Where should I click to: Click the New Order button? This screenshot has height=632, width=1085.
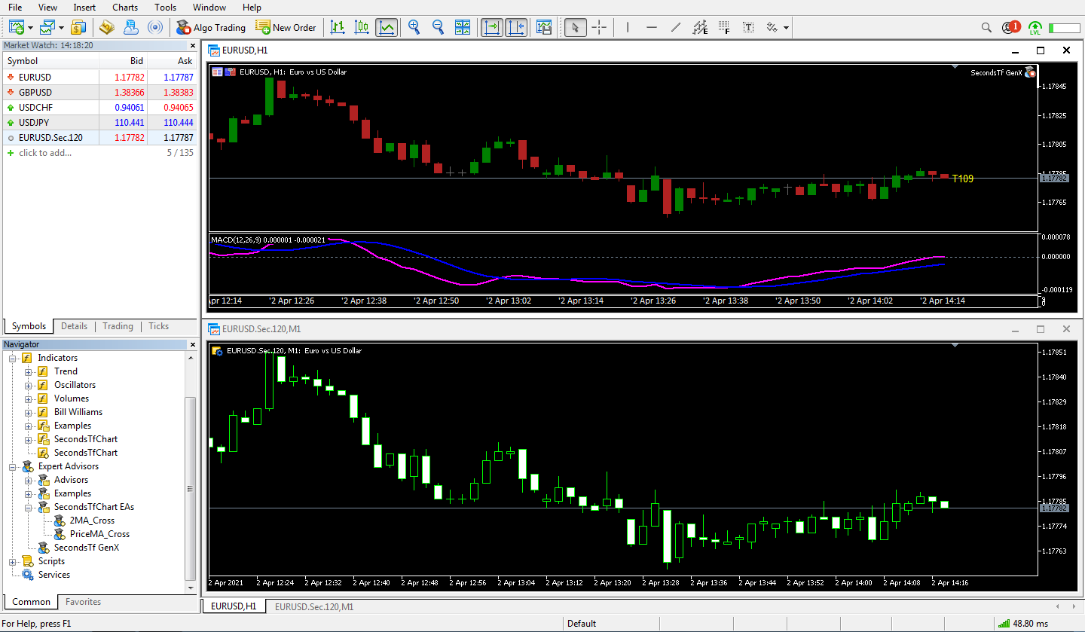click(286, 28)
